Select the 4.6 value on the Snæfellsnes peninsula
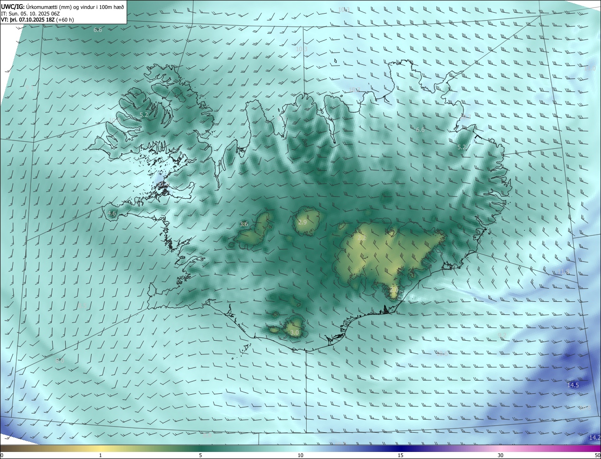The width and height of the screenshot is (601, 459). click(x=112, y=213)
